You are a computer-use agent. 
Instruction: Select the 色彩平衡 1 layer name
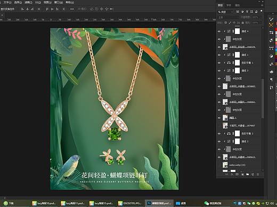click(x=247, y=63)
